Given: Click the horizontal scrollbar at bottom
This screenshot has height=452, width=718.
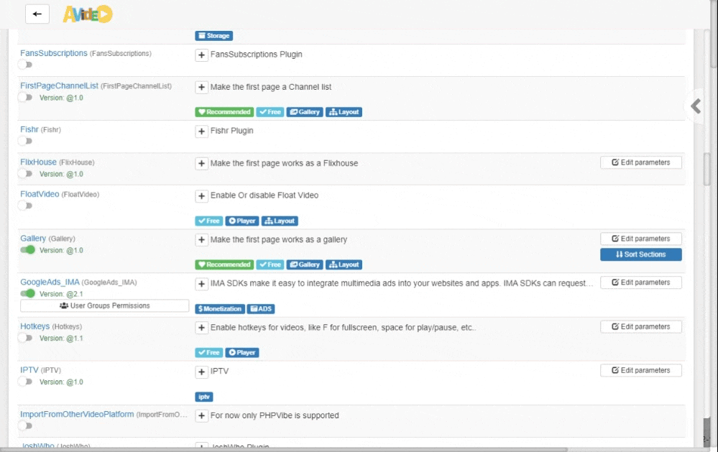Looking at the screenshot, I should tap(284, 450).
